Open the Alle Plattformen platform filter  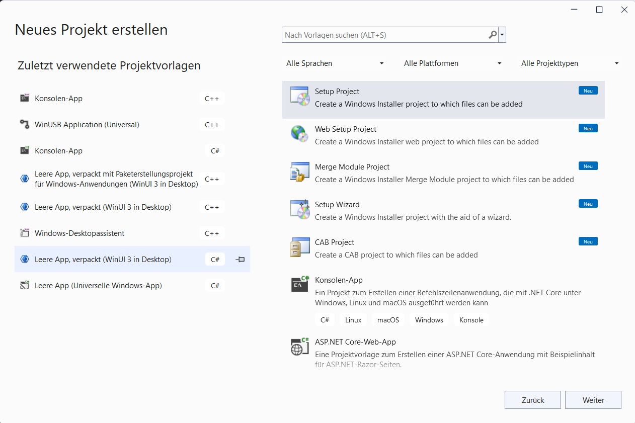tap(453, 63)
